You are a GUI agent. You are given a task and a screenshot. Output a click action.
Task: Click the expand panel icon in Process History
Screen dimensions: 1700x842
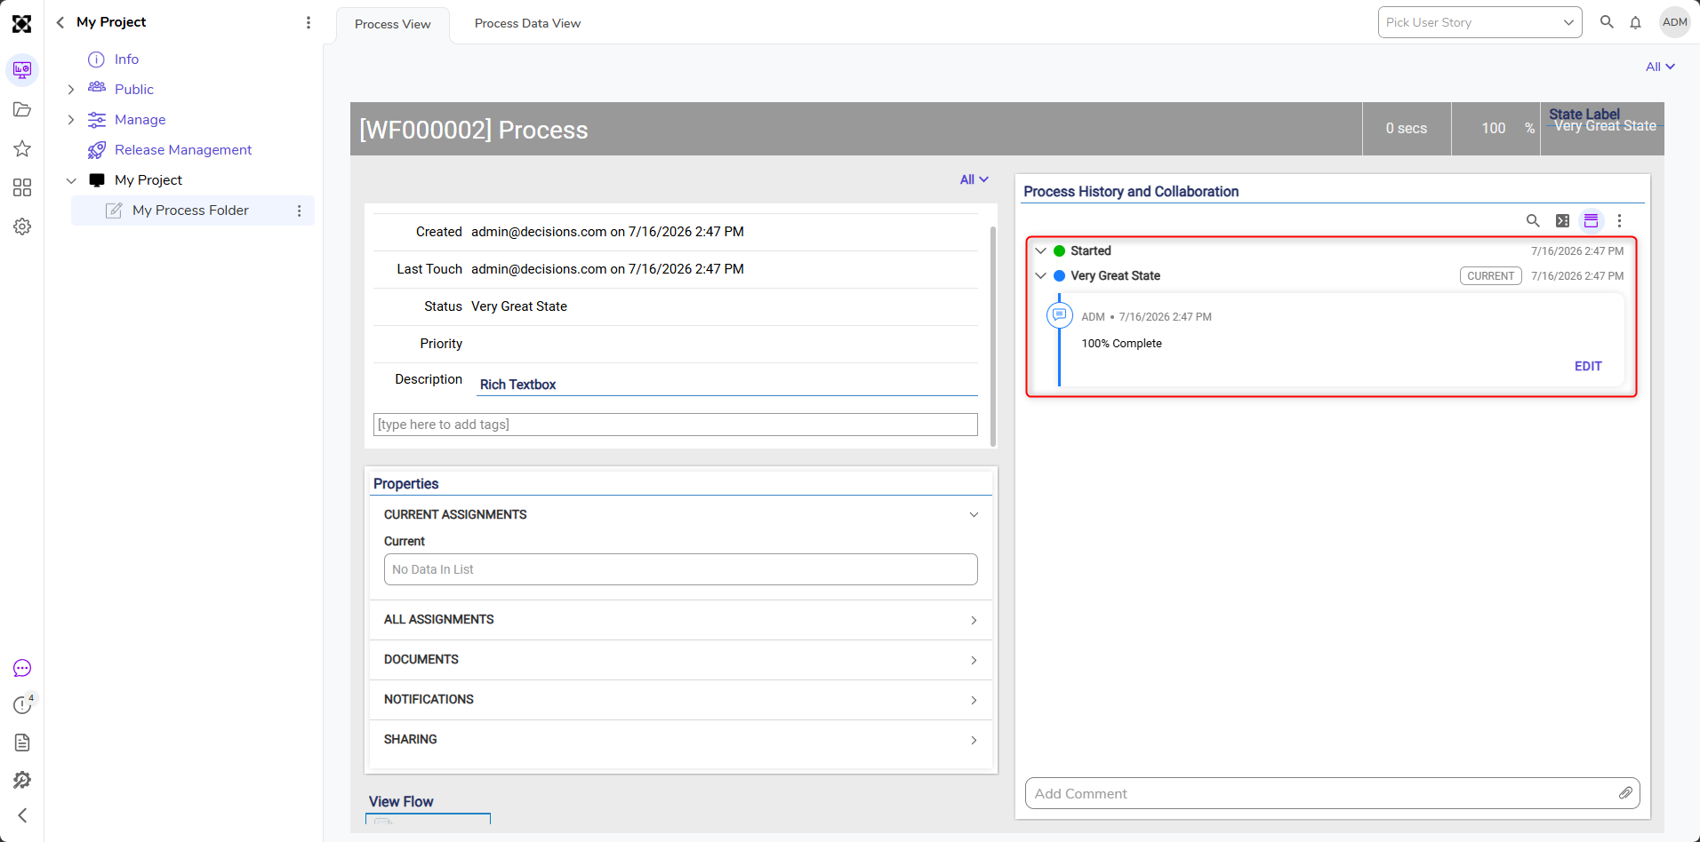[x=1562, y=221]
